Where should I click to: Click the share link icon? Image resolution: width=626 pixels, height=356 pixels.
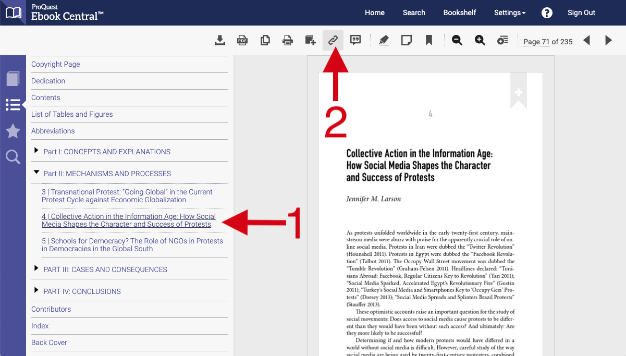[333, 41]
